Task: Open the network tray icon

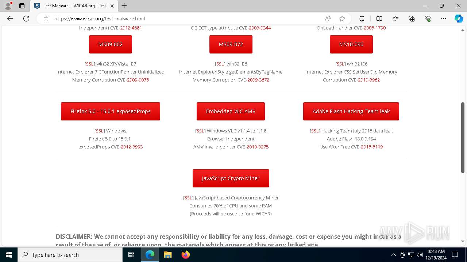Action: [x=411, y=255]
